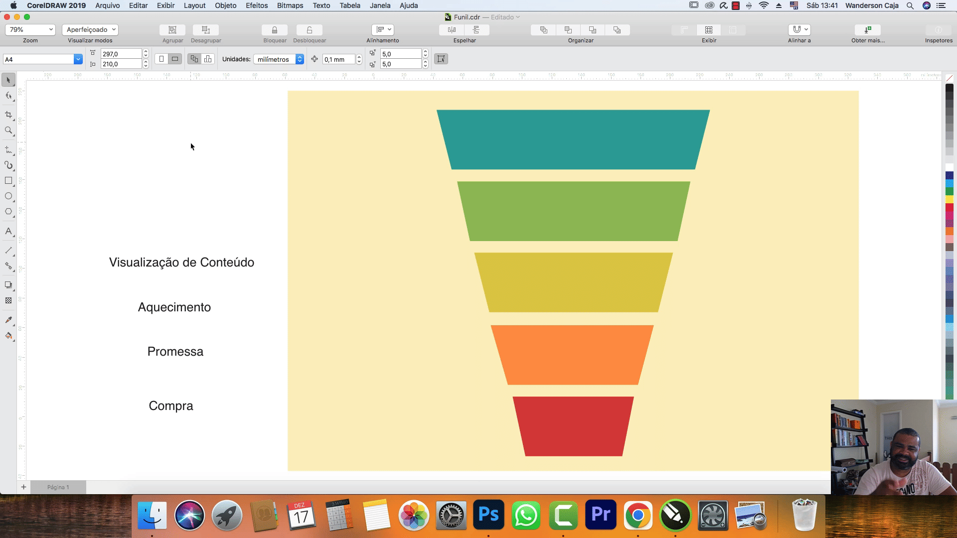Click the Obter mais button
This screenshot has height=538, width=957.
[x=868, y=30]
